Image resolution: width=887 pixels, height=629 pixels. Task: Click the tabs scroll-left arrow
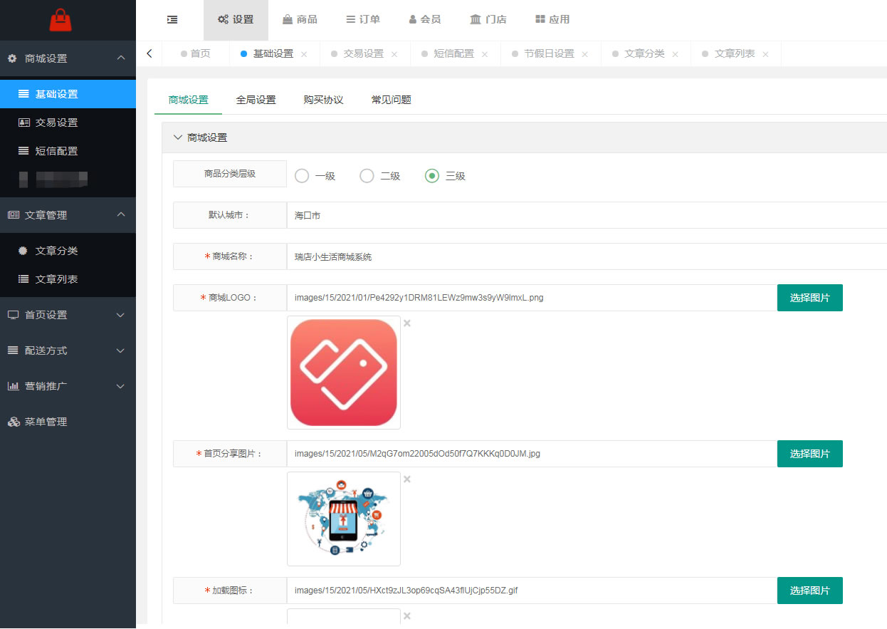(x=149, y=53)
